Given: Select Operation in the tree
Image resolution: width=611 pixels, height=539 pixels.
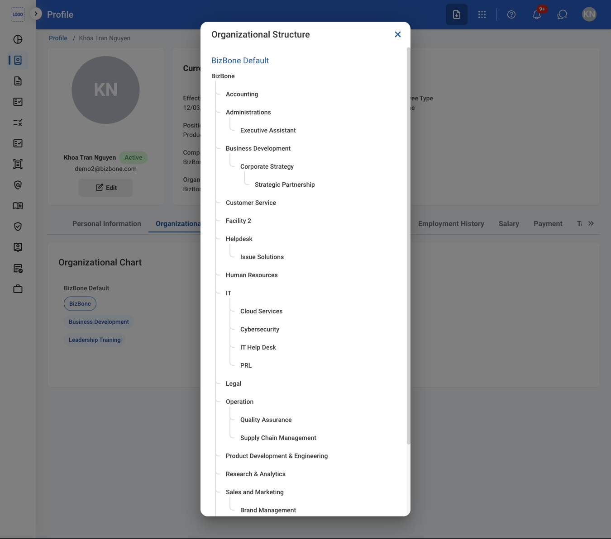Looking at the screenshot, I should point(239,402).
